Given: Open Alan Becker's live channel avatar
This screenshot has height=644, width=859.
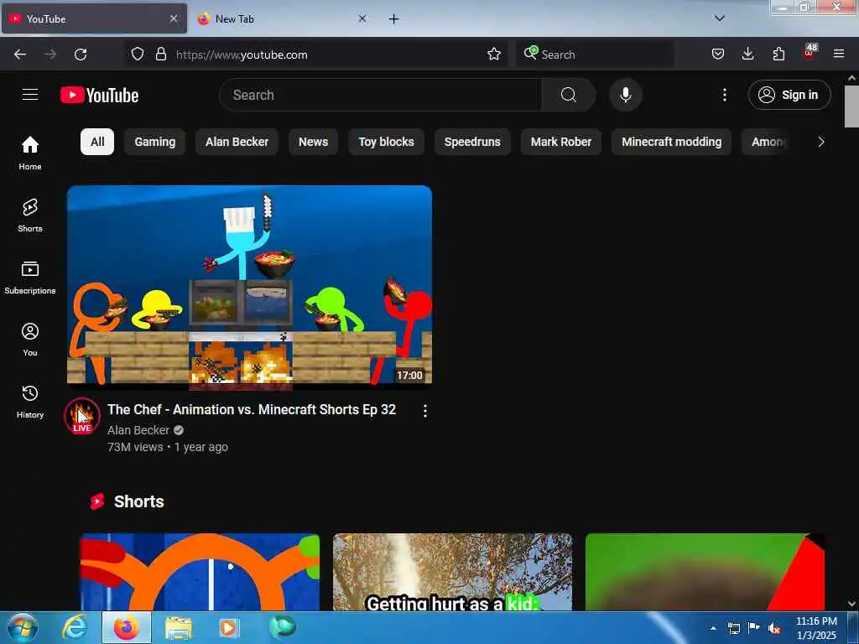Looking at the screenshot, I should (x=82, y=416).
